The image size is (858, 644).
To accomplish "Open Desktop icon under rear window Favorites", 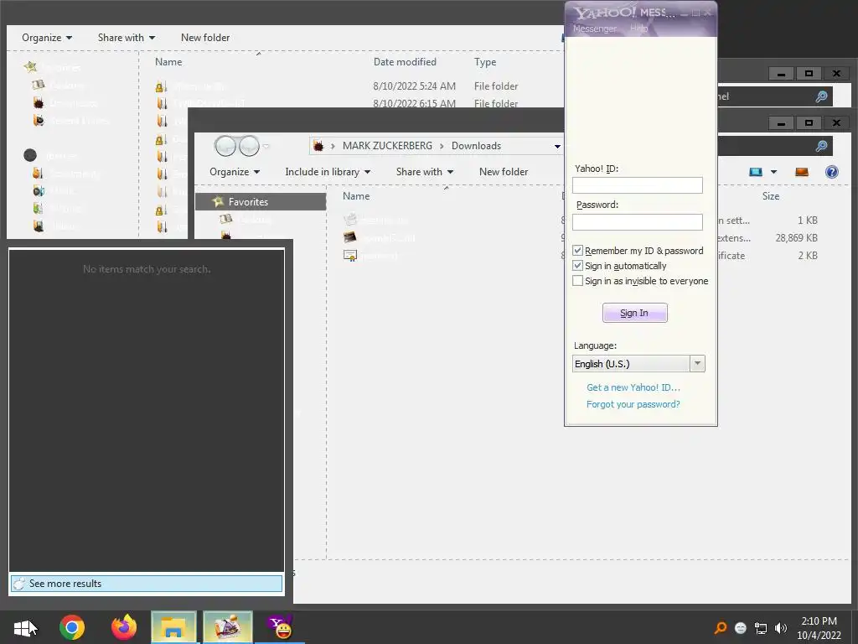I will click(39, 85).
